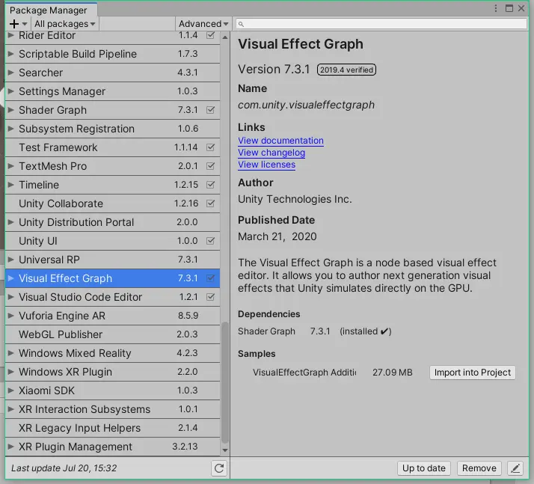Open the View licenses link

tap(267, 165)
